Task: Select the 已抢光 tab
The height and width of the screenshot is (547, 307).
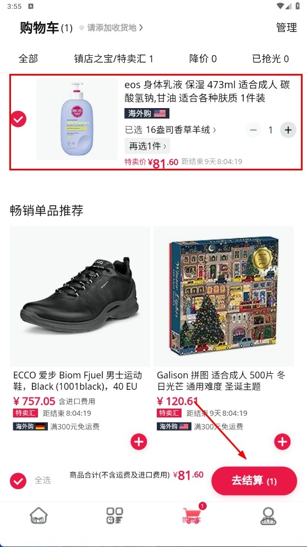Action: coord(271,58)
